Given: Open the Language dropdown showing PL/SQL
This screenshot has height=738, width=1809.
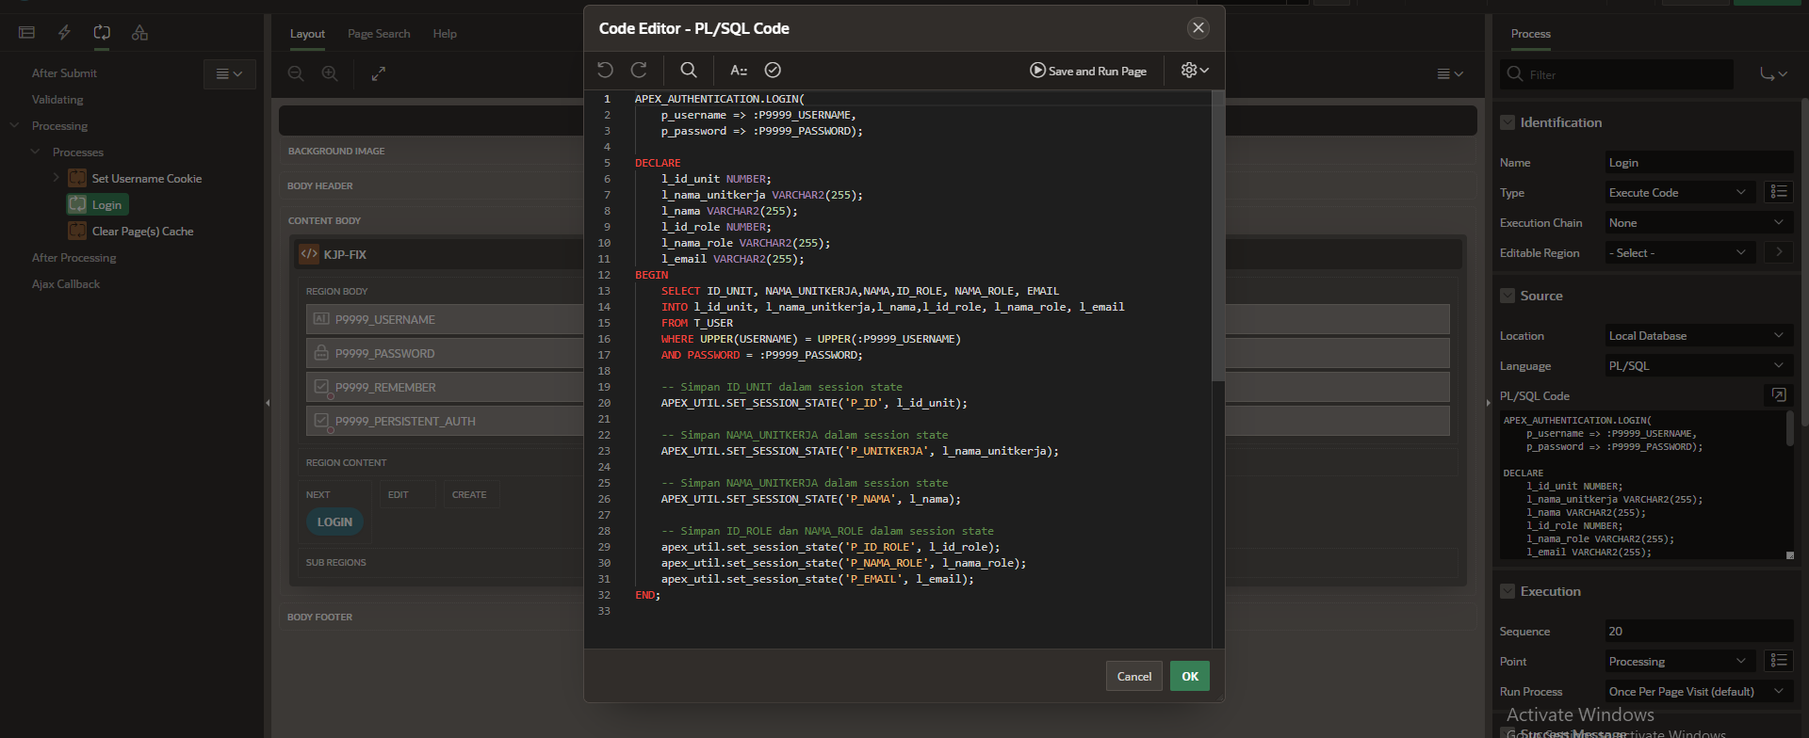Looking at the screenshot, I should point(1696,366).
